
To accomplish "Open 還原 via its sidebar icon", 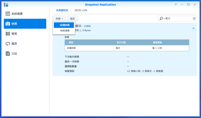I will [8, 44].
